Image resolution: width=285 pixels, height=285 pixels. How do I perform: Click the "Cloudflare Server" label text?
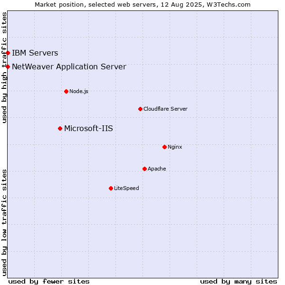165,109
